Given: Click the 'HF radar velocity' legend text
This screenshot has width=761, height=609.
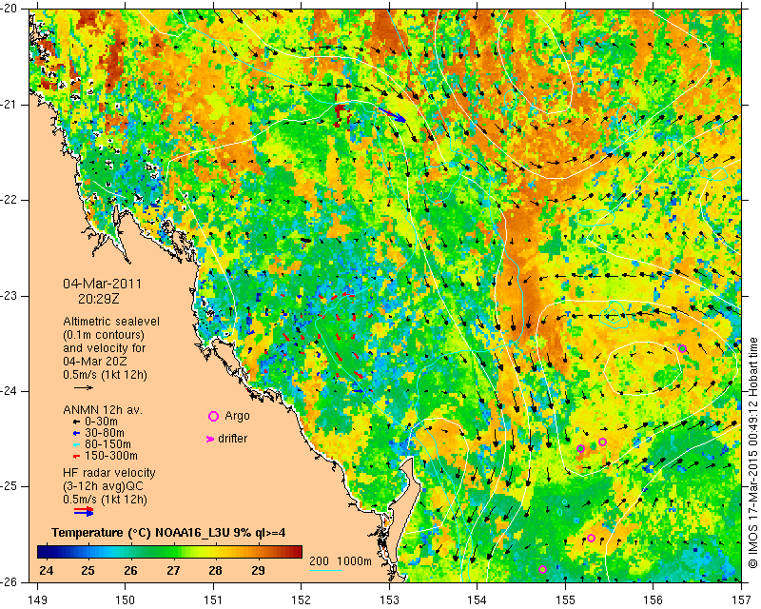Looking at the screenshot, I should [109, 473].
